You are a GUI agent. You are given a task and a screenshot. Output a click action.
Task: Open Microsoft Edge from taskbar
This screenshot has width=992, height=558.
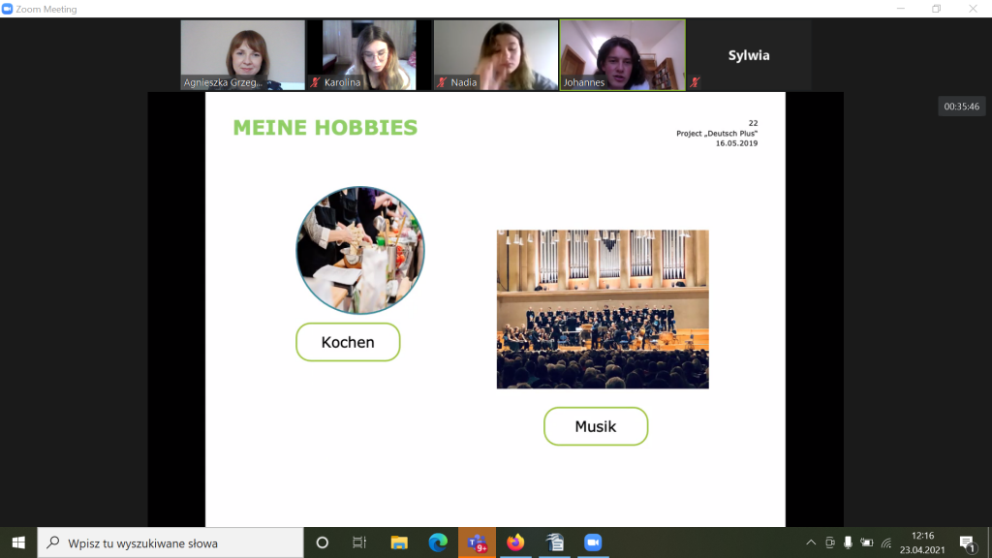[x=438, y=542]
